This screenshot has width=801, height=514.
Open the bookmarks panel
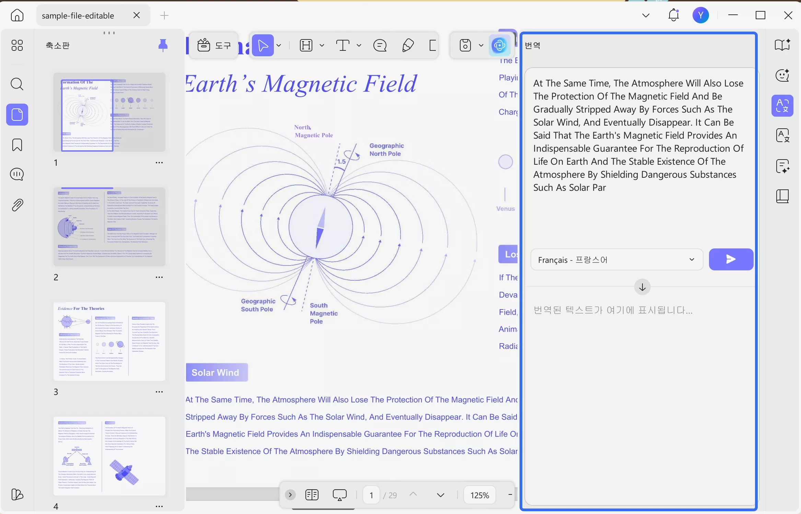coord(17,145)
